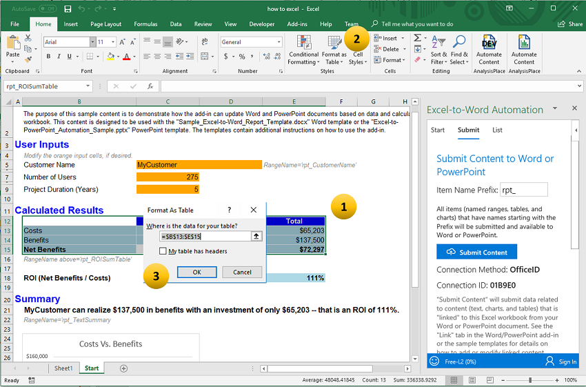Click the Paste clipboard icon
Screen dimensions: 586x387
[13, 43]
